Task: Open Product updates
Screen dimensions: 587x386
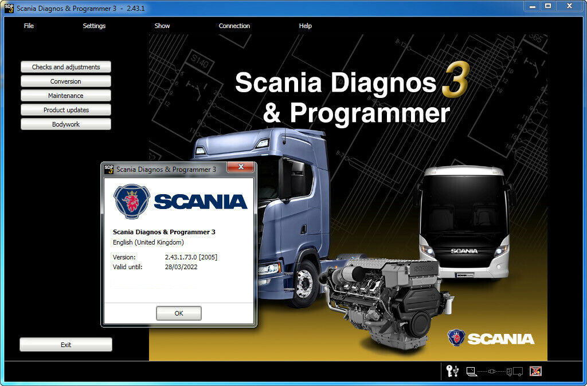Action: click(66, 110)
